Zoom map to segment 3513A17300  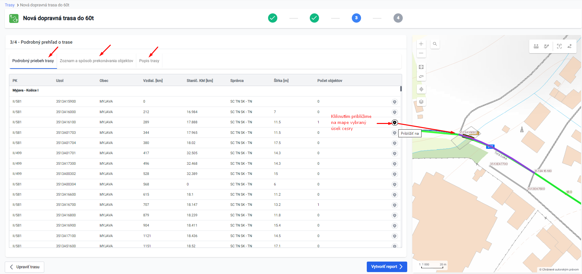click(x=394, y=164)
